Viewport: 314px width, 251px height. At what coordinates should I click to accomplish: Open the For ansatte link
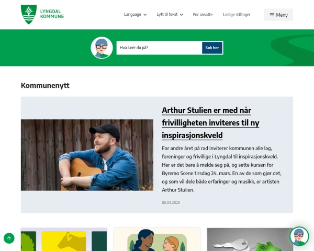point(203,15)
